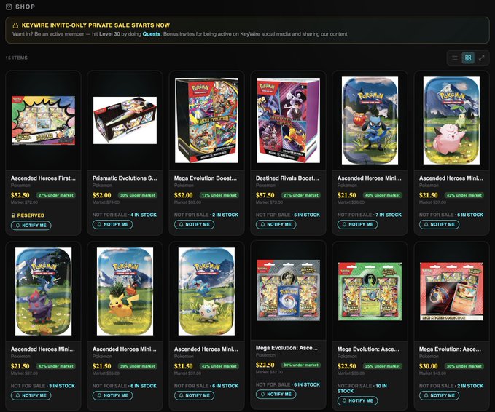Click the title 'Prismatic Evolutions S...'

tap(125, 178)
